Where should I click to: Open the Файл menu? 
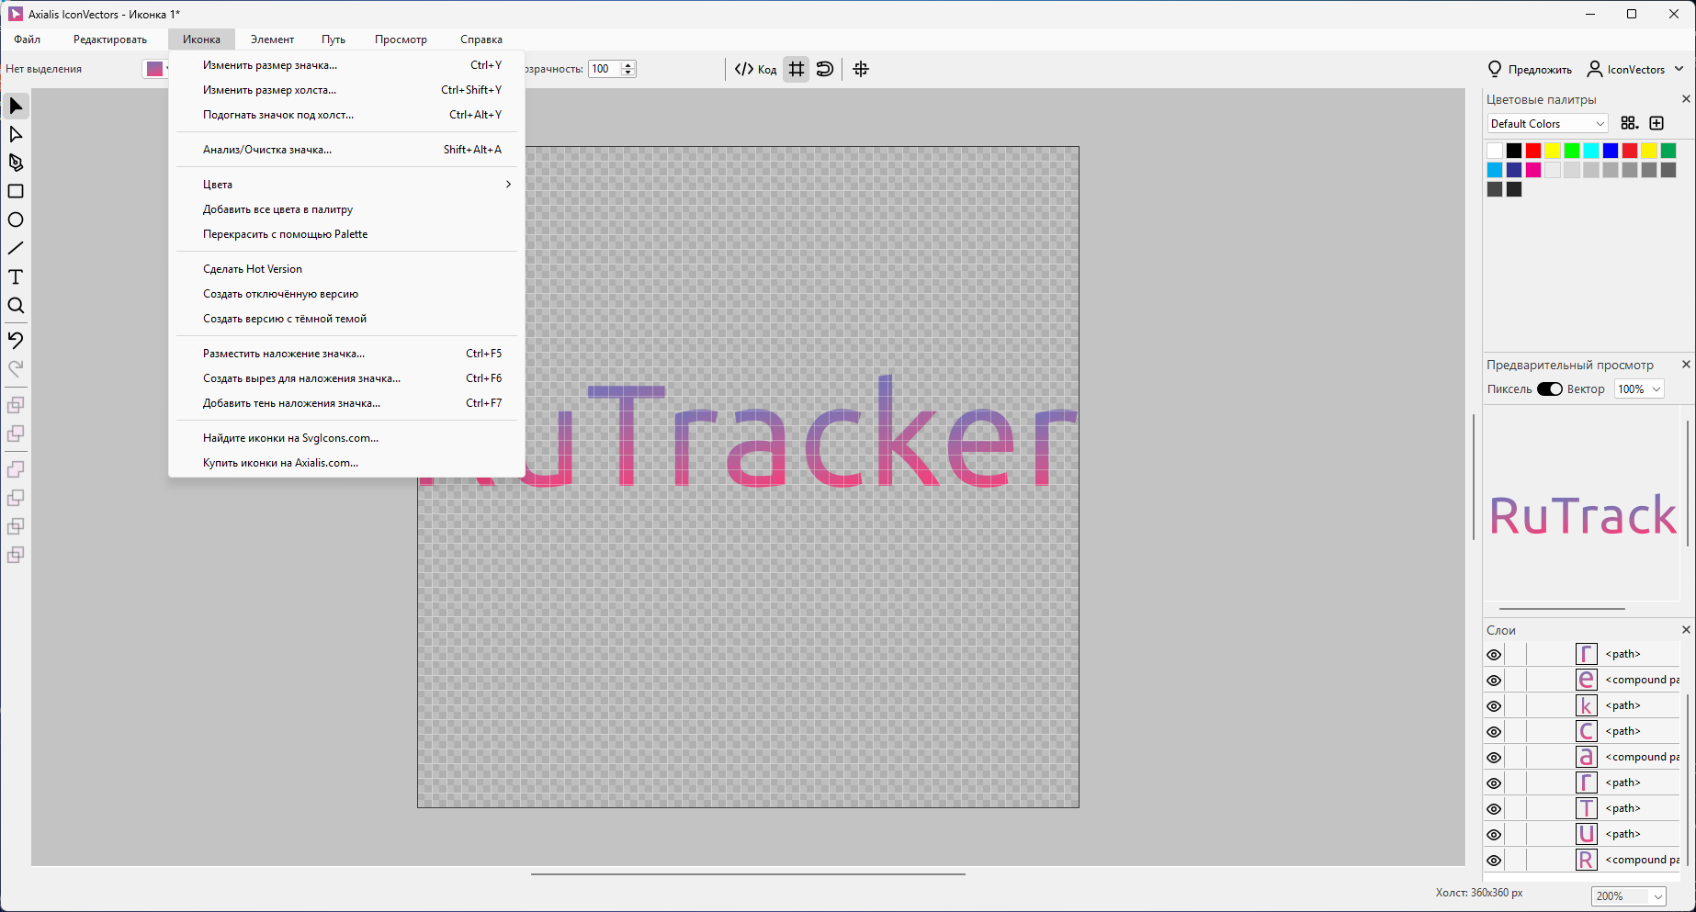[x=28, y=39]
